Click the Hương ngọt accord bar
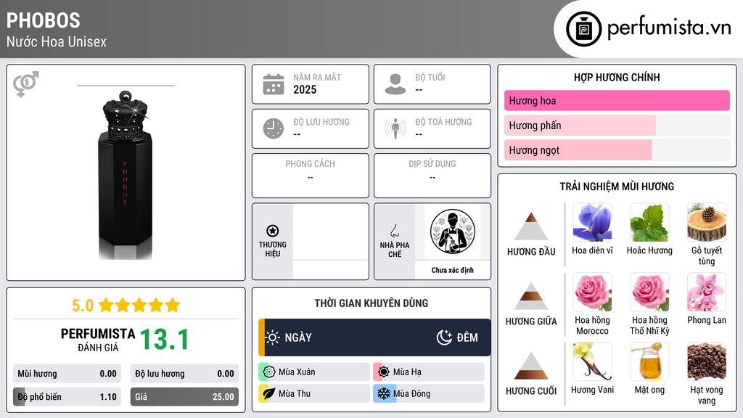The height and width of the screenshot is (418, 743). point(617,150)
